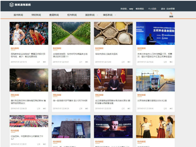Open the girls with microphones thumbnail

[155, 127]
